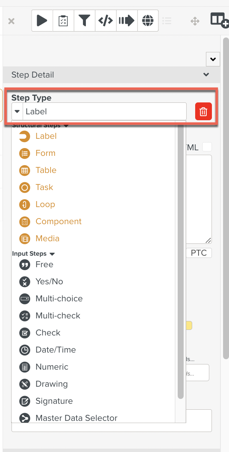Close the panel with the X icon

(11, 21)
